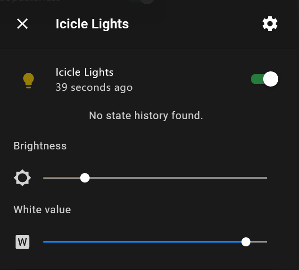Image resolution: width=299 pixels, height=270 pixels.
Task: Open settings with the gear icon
Action: tap(270, 24)
